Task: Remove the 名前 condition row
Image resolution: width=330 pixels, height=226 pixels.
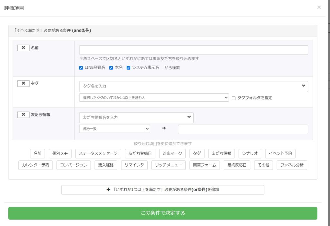Action: point(23,48)
